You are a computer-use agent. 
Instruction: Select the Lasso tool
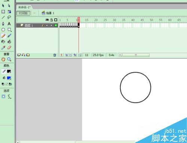tap(9, 18)
